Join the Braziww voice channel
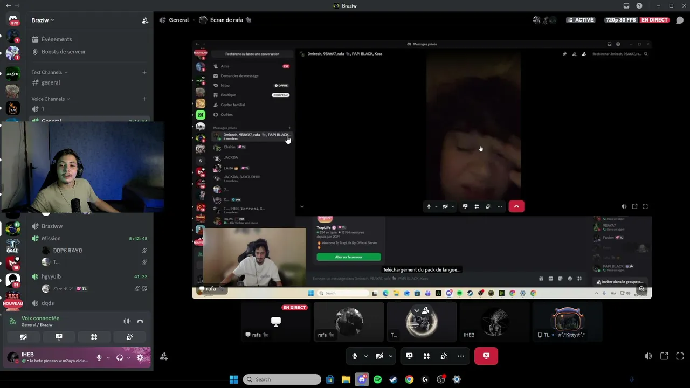The height and width of the screenshot is (388, 690). pos(89,226)
